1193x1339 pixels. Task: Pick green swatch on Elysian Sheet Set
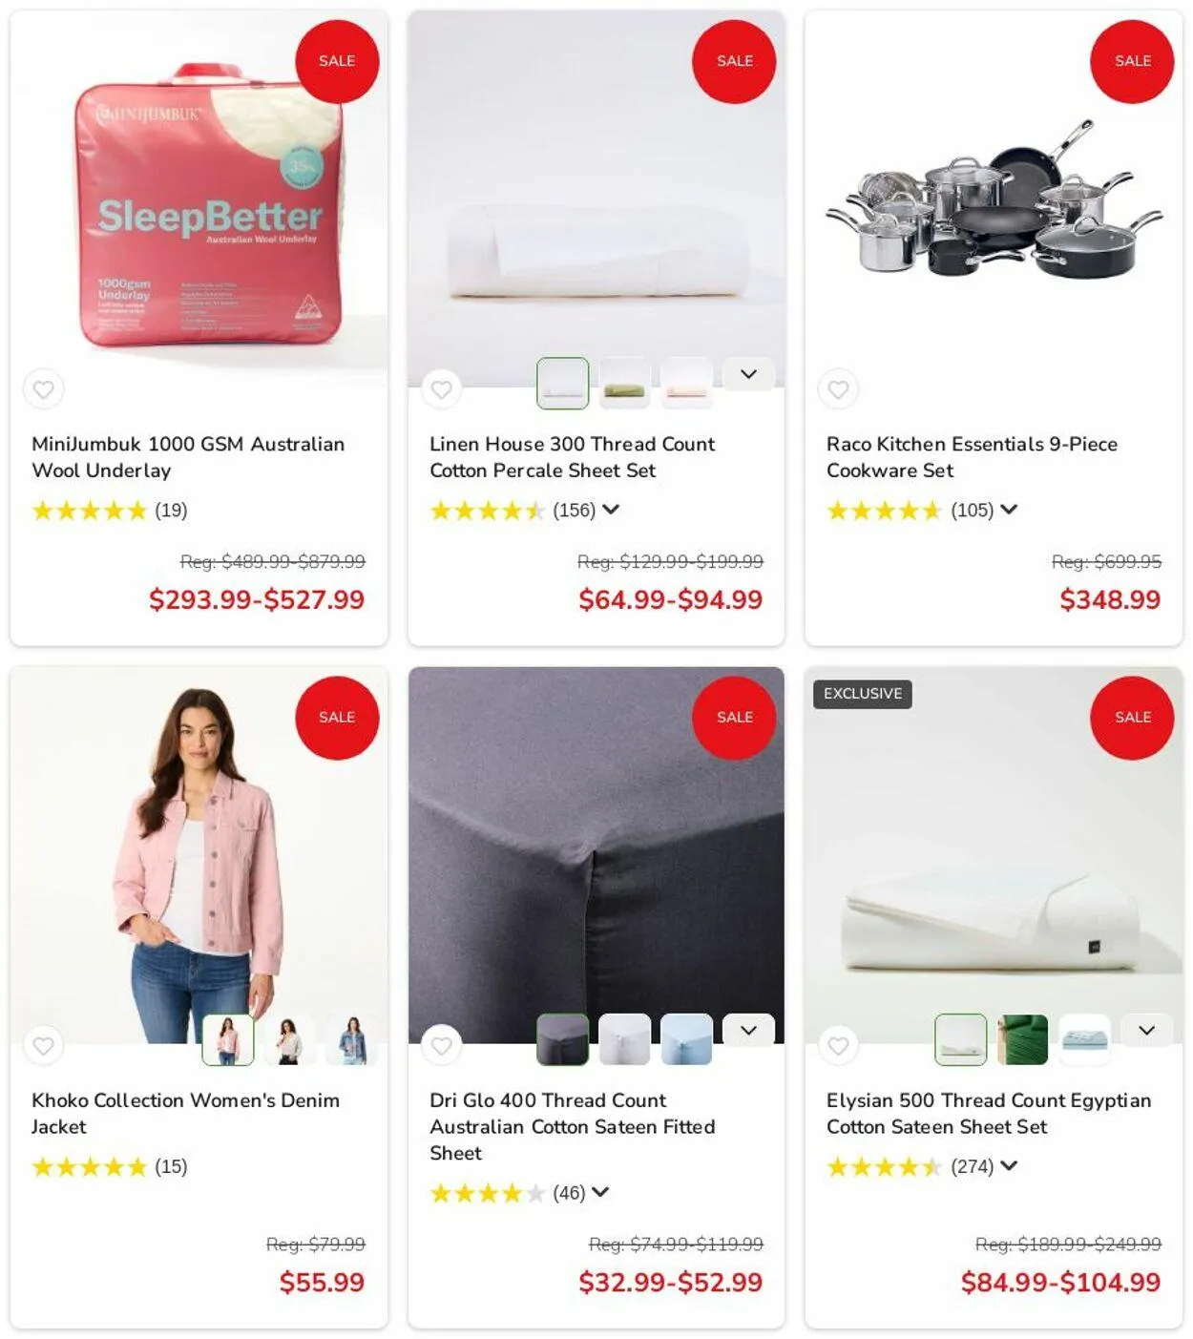point(1022,1039)
